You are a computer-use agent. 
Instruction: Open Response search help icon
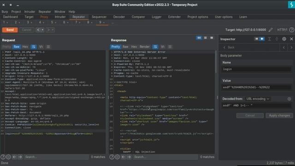112,157
